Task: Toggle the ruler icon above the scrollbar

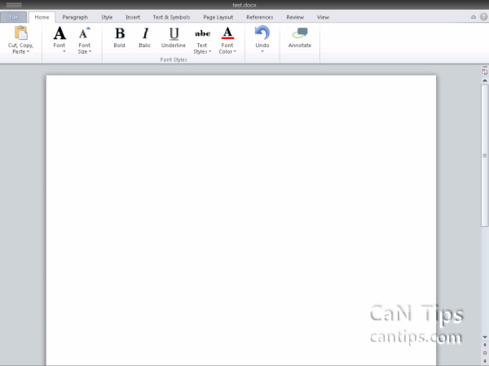Action: (484, 71)
